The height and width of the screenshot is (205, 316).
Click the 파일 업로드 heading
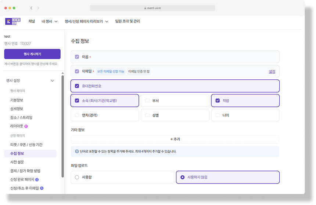point(79,165)
